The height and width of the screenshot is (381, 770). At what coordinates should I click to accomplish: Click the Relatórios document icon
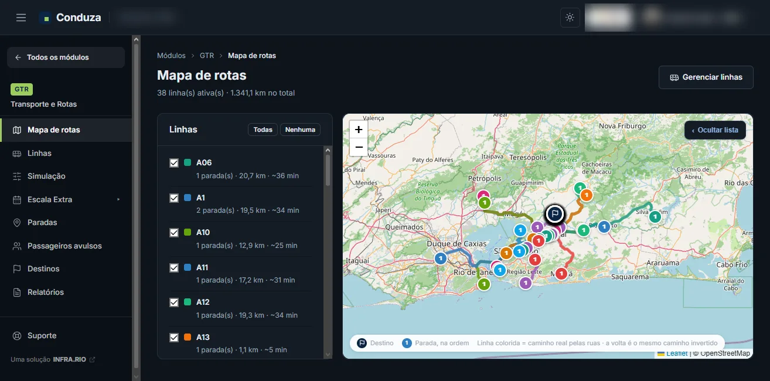(17, 292)
